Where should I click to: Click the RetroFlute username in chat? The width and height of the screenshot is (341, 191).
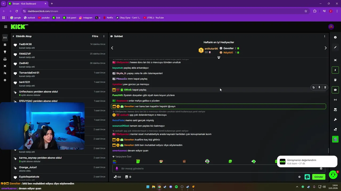point(118,120)
